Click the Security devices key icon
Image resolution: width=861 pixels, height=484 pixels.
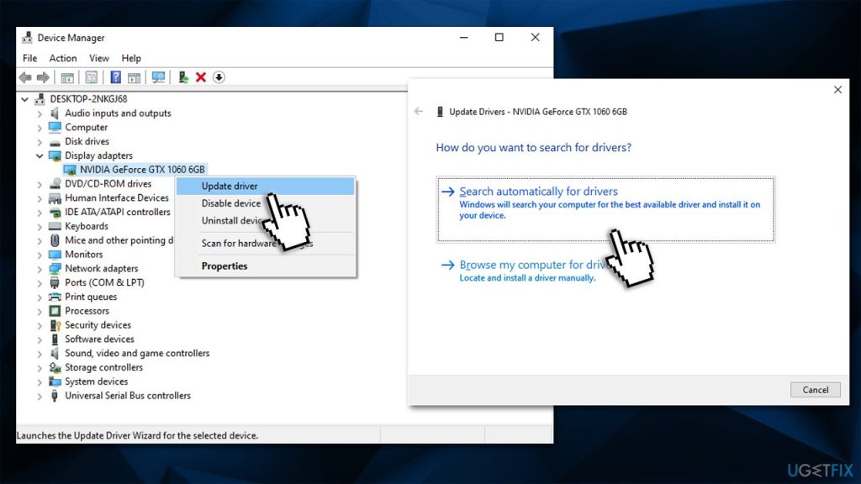[55, 325]
